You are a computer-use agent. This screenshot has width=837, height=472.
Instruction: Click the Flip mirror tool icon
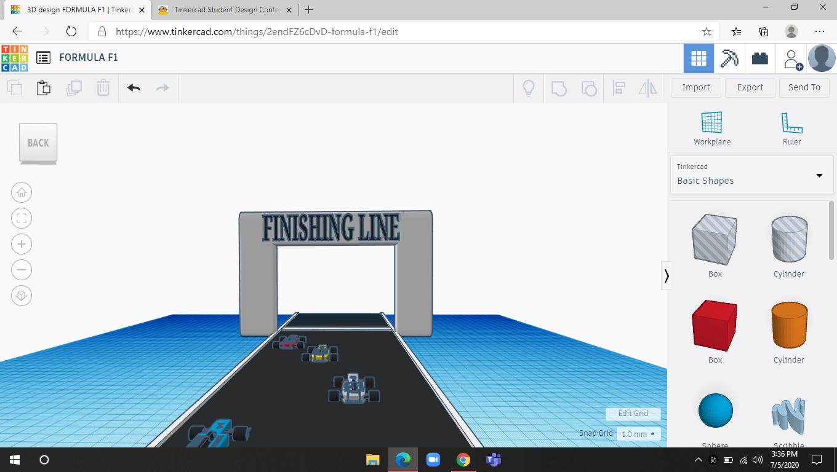point(648,88)
